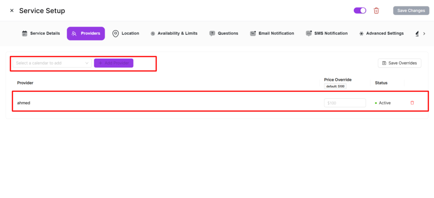The width and height of the screenshot is (434, 198).
Task: Click the Questions speech bubble icon
Action: click(x=212, y=33)
